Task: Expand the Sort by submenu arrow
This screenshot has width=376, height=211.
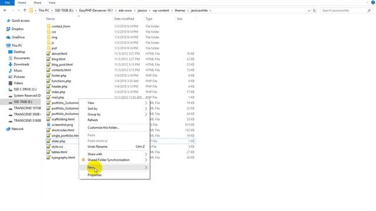Action: pos(146,108)
